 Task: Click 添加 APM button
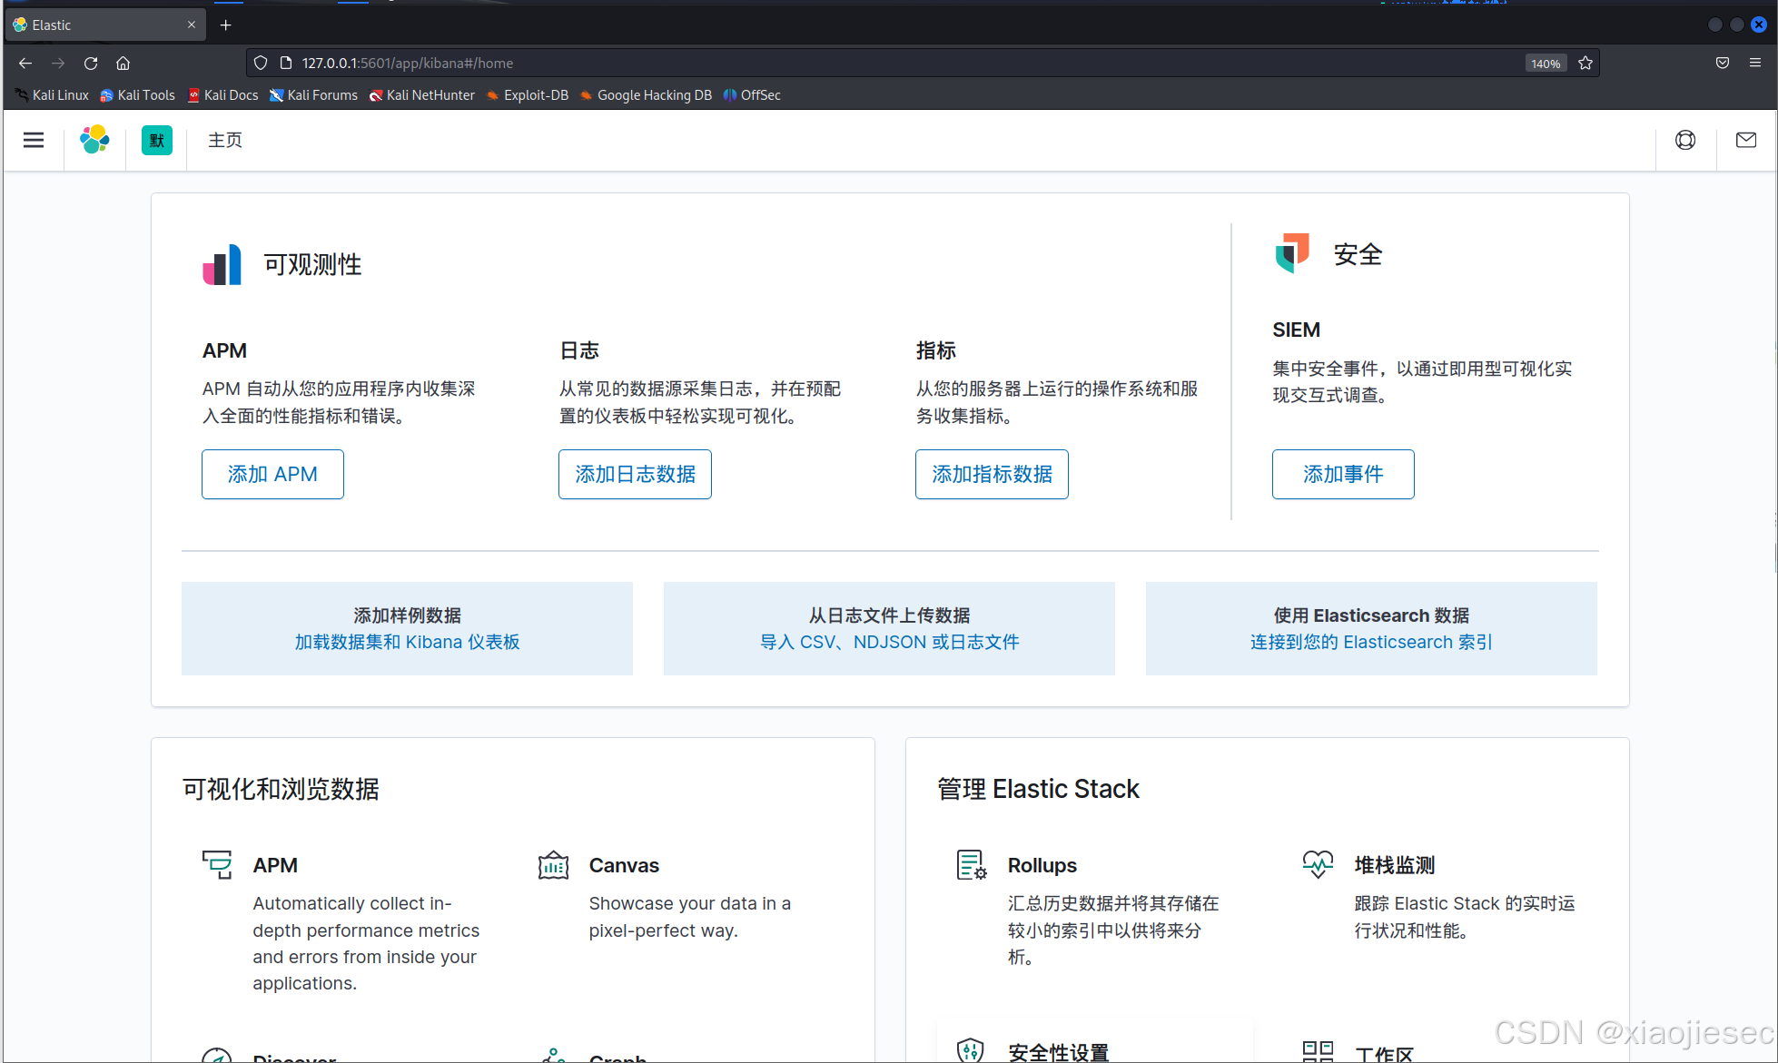pyautogui.click(x=272, y=474)
